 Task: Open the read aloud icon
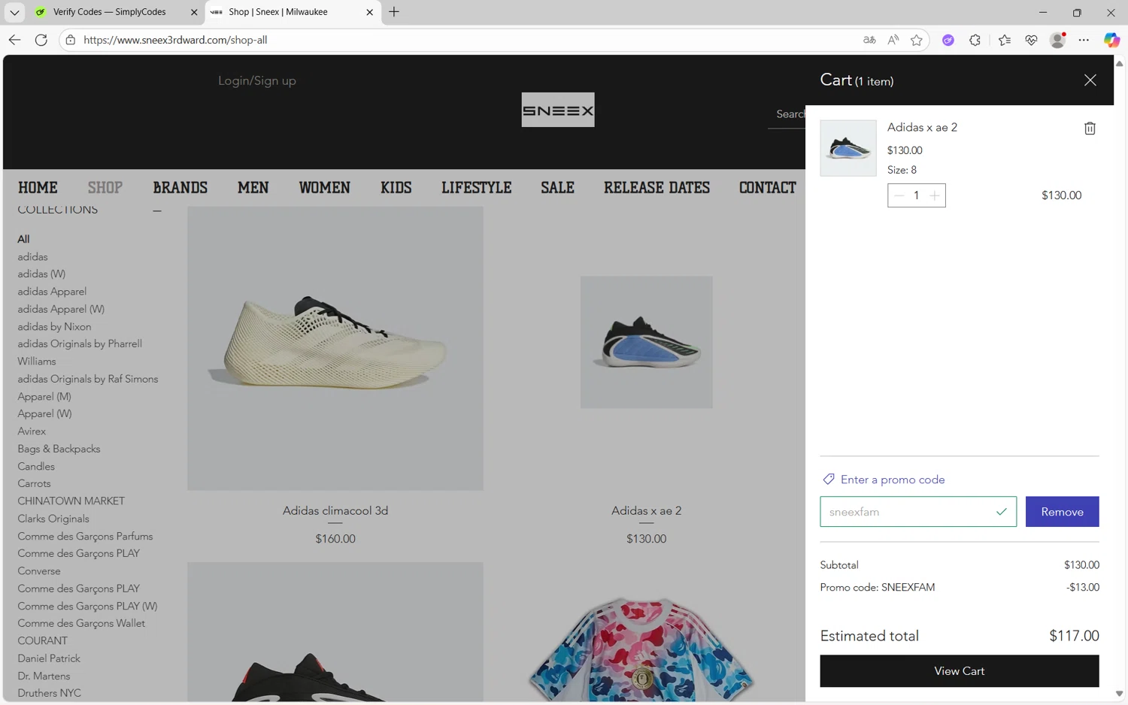point(893,40)
